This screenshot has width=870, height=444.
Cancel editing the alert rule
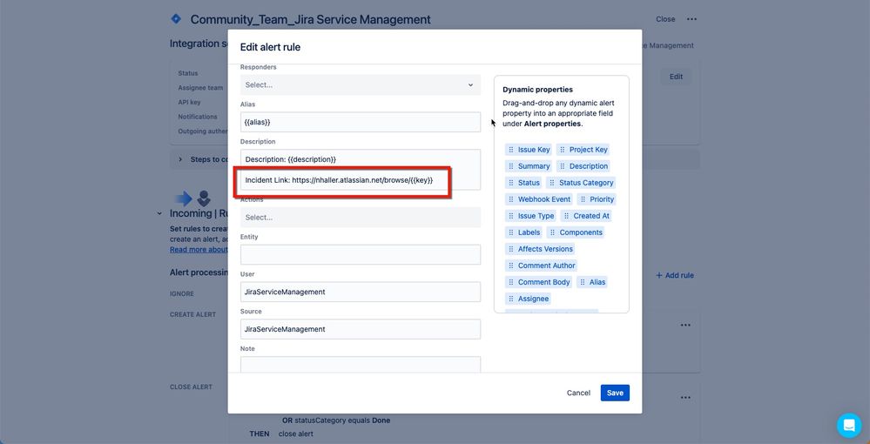(x=578, y=393)
